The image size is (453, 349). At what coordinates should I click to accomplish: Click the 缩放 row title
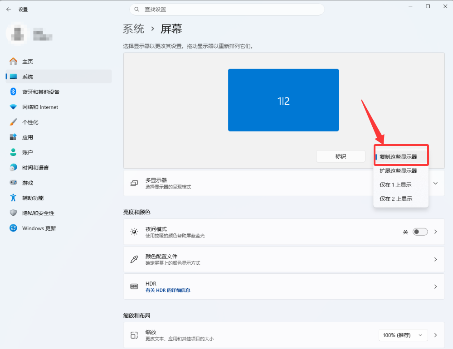(151, 332)
